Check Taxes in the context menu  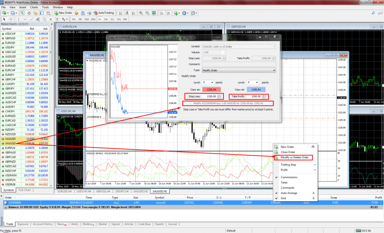(x=284, y=182)
